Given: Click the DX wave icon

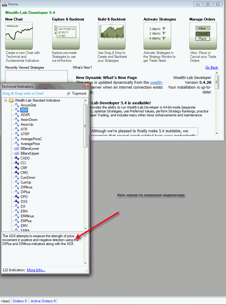Looking at the screenshot, I should pyautogui.click(x=17, y=206).
